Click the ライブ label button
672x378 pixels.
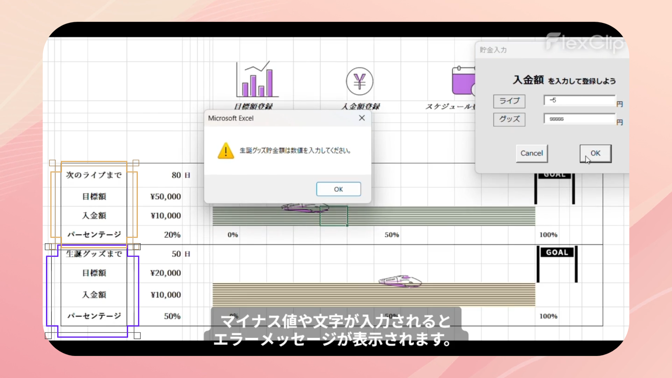[509, 101]
